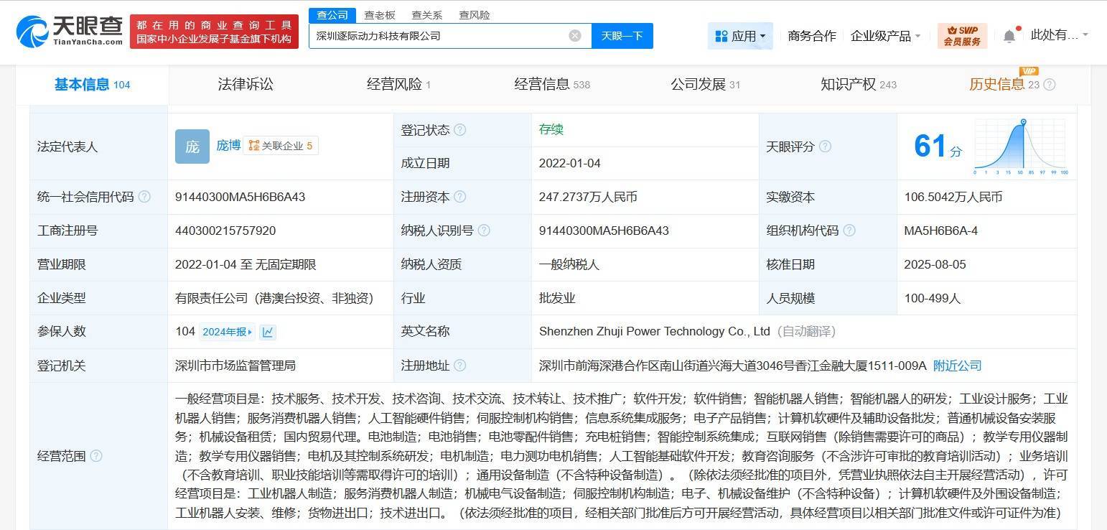1107x530 pixels.
Task: Show help for 历史信息 question mark
Action: 1050,85
